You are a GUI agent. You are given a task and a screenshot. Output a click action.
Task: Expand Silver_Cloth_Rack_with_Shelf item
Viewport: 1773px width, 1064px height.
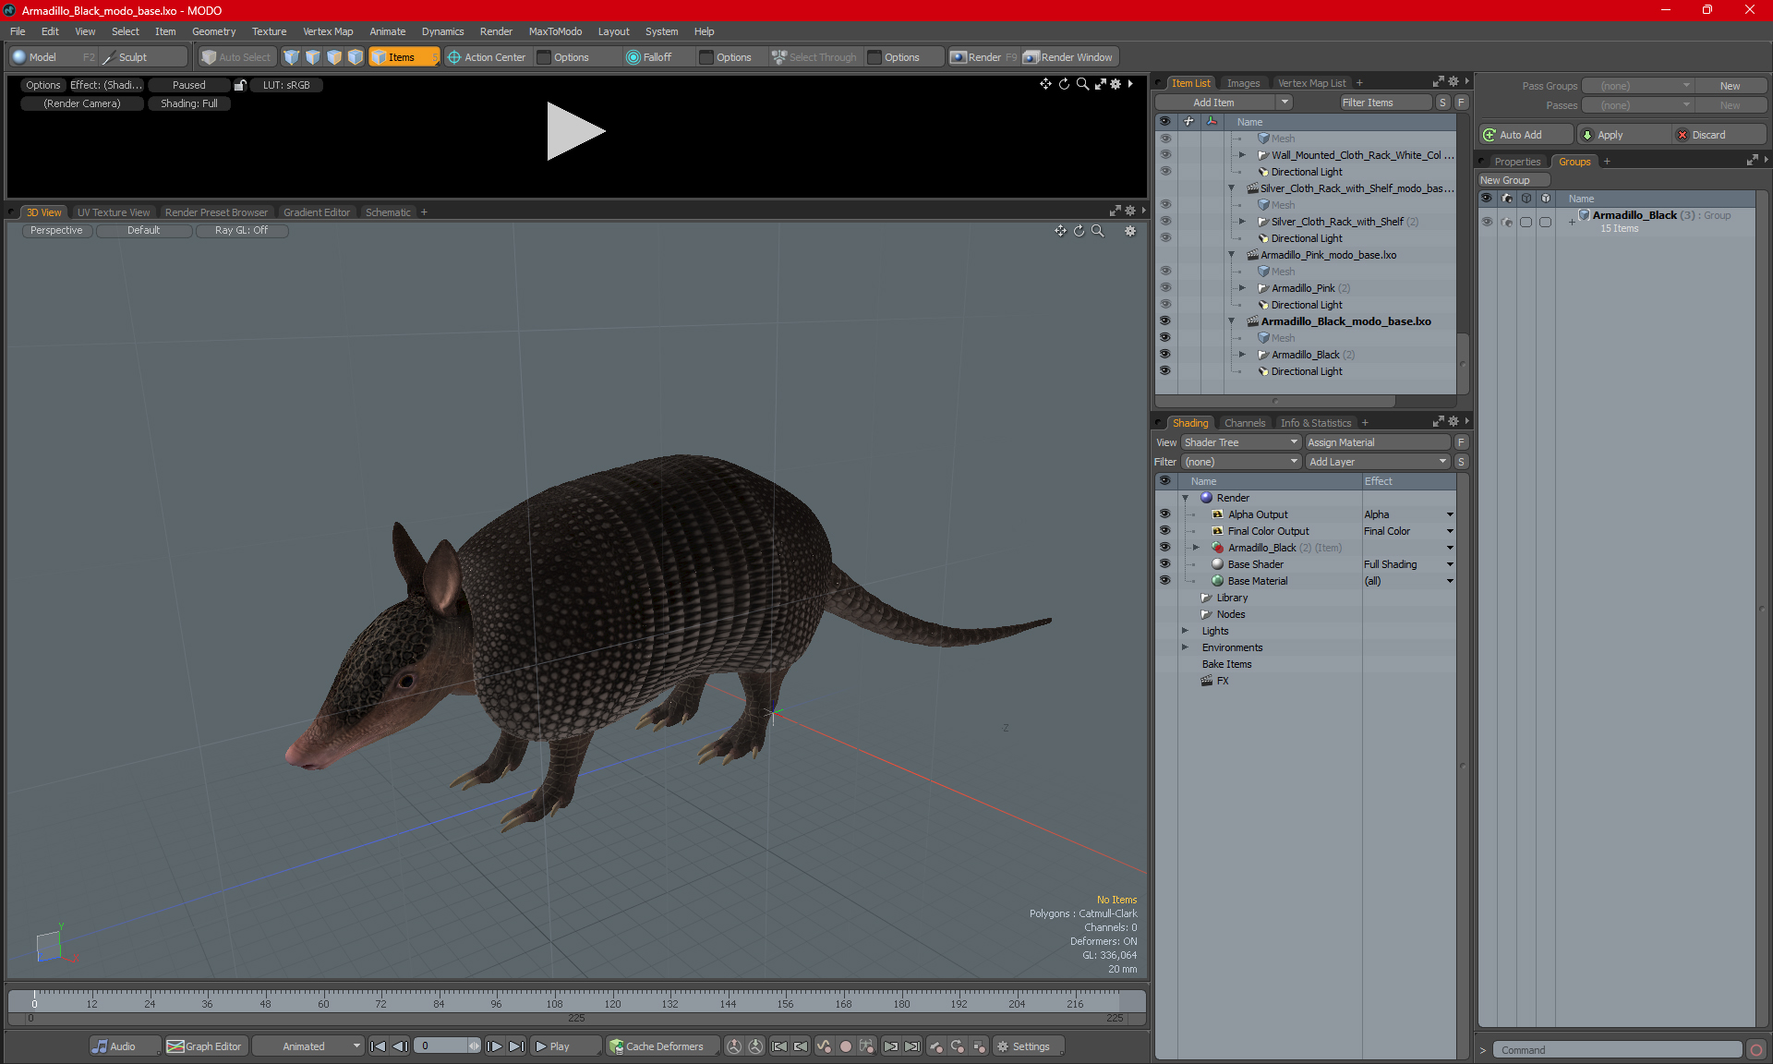click(1242, 222)
